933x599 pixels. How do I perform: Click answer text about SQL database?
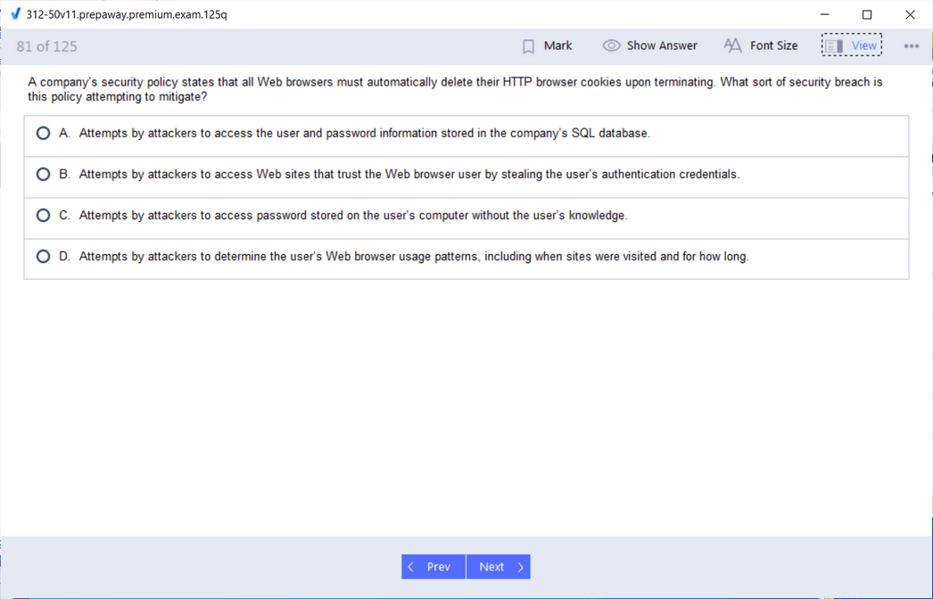365,133
